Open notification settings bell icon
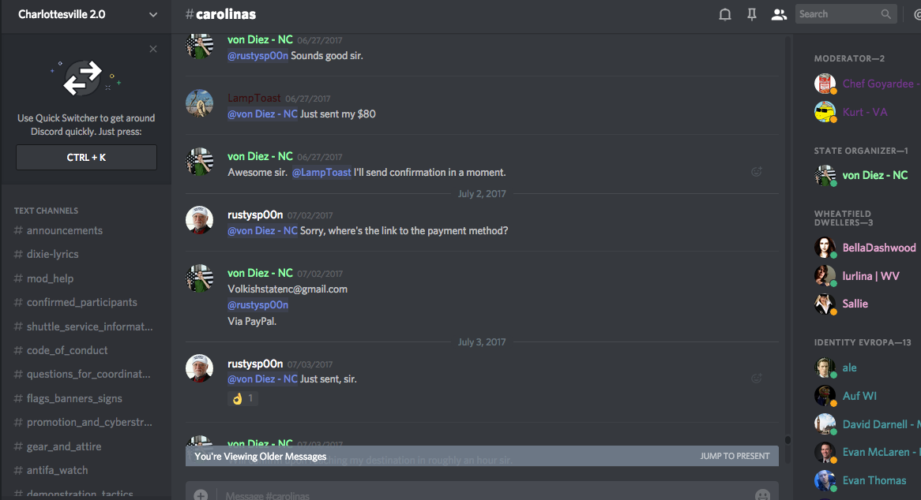Screen dimensions: 921x500 725,15
